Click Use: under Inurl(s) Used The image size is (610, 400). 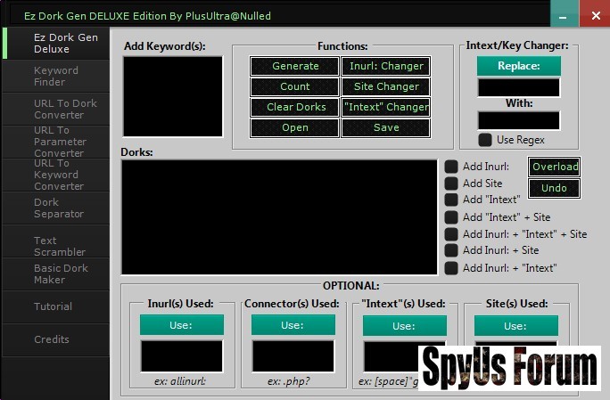click(181, 325)
